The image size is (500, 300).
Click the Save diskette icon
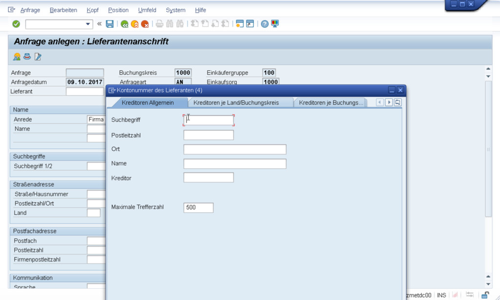click(x=110, y=24)
